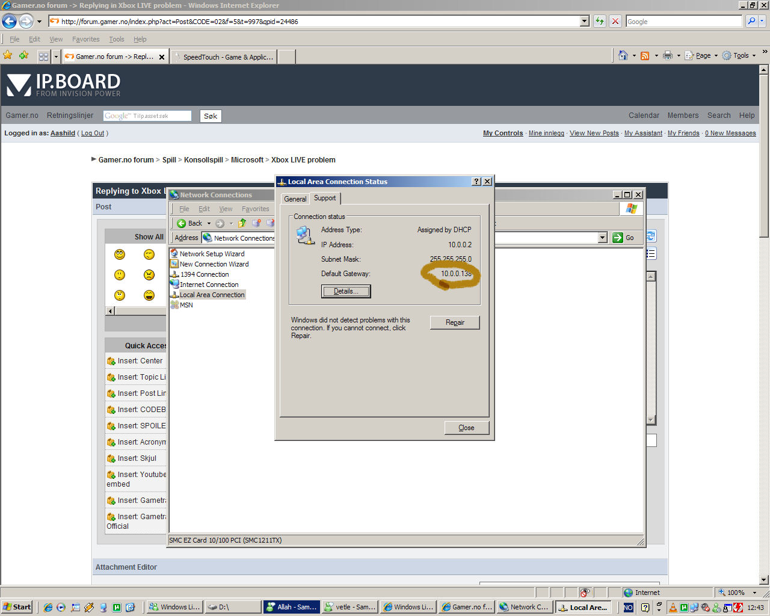Viewport: 770px width, 616px height.
Task: Click the NO language indicator in taskbar
Action: (628, 608)
